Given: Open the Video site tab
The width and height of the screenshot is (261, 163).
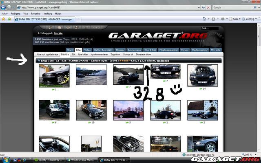Looking at the screenshot, I should (87, 50).
